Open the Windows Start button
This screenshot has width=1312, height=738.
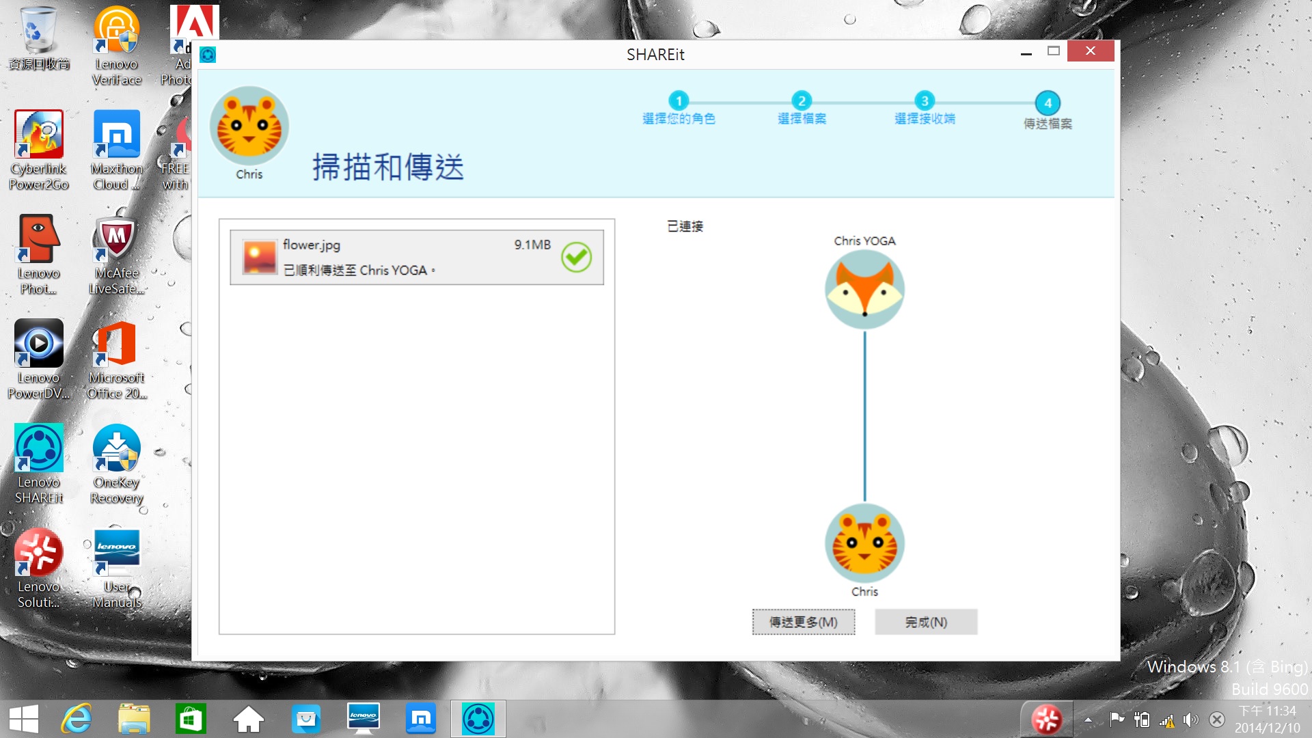coord(24,719)
